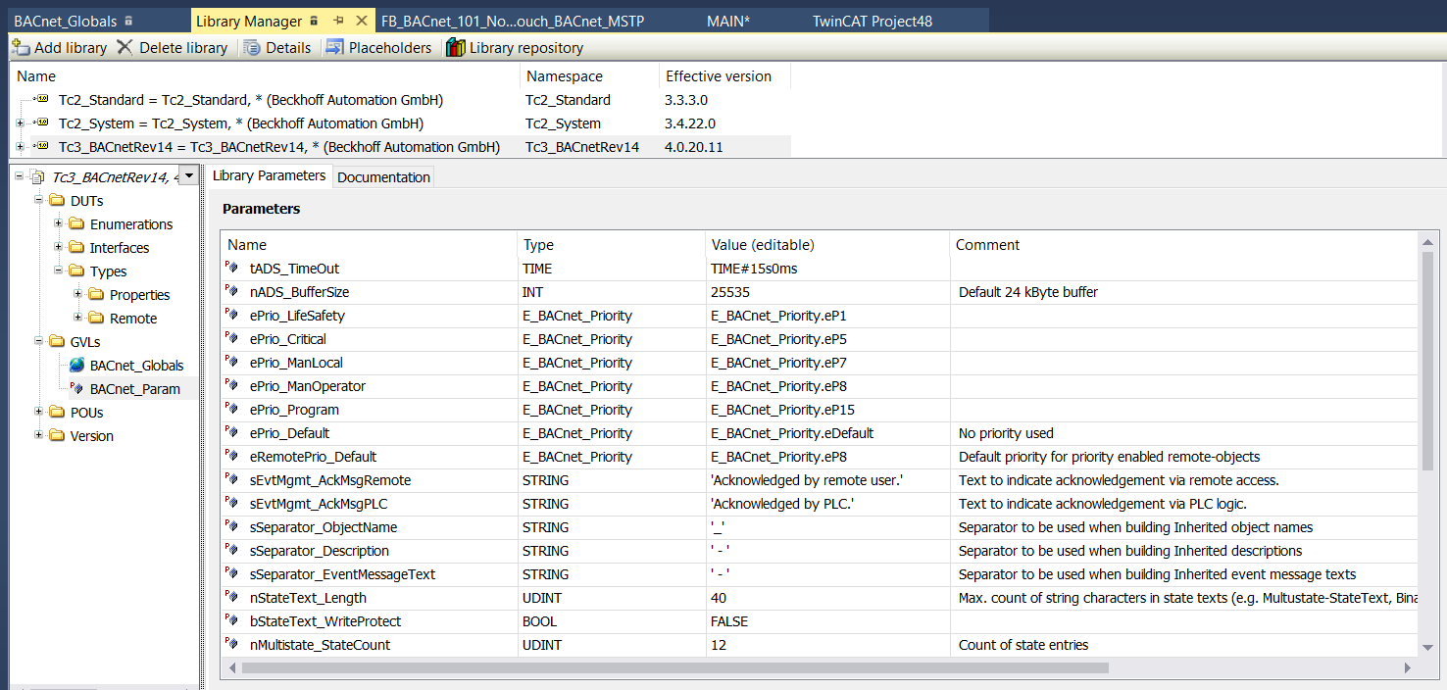
Task: Click the Namespace column header
Action: (x=590, y=76)
